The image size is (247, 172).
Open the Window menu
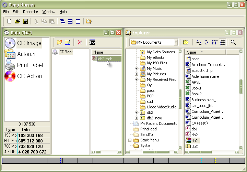click(49, 12)
